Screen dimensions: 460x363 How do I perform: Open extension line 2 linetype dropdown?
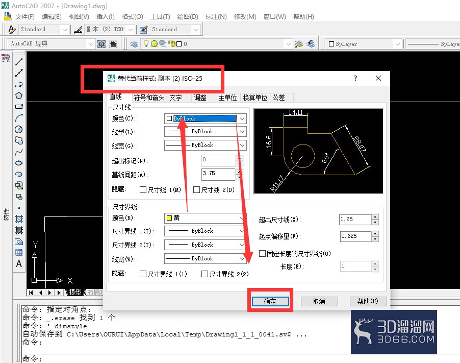(206, 245)
